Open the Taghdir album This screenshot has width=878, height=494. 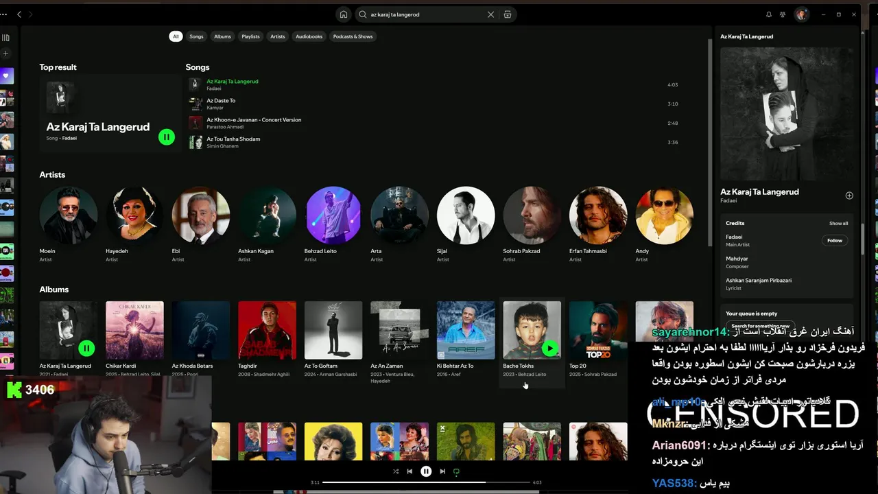click(x=267, y=331)
